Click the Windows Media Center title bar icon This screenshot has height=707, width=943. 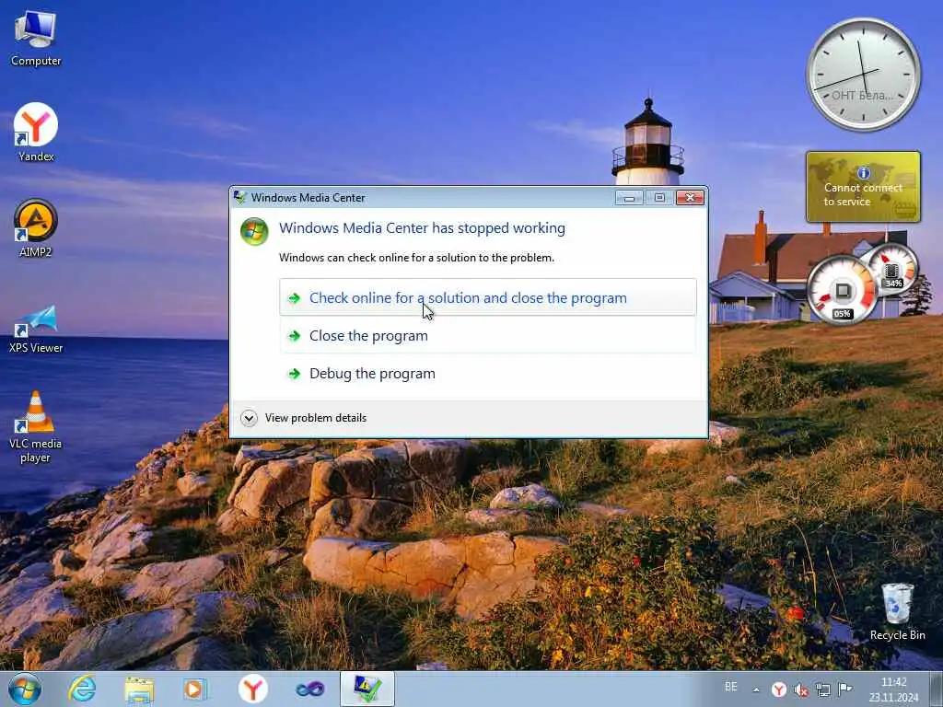pyautogui.click(x=240, y=197)
